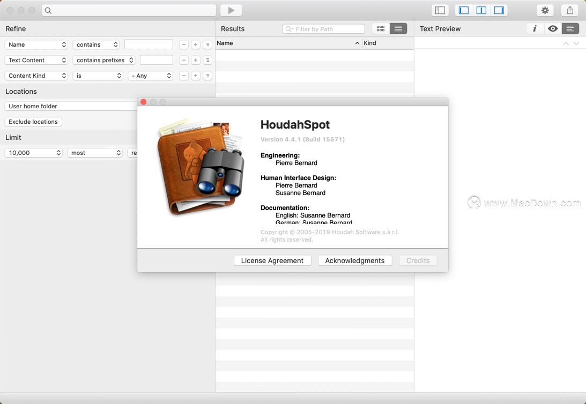The height and width of the screenshot is (404, 586).
Task: Open the '- Any' kind dropdown
Action: [x=150, y=76]
